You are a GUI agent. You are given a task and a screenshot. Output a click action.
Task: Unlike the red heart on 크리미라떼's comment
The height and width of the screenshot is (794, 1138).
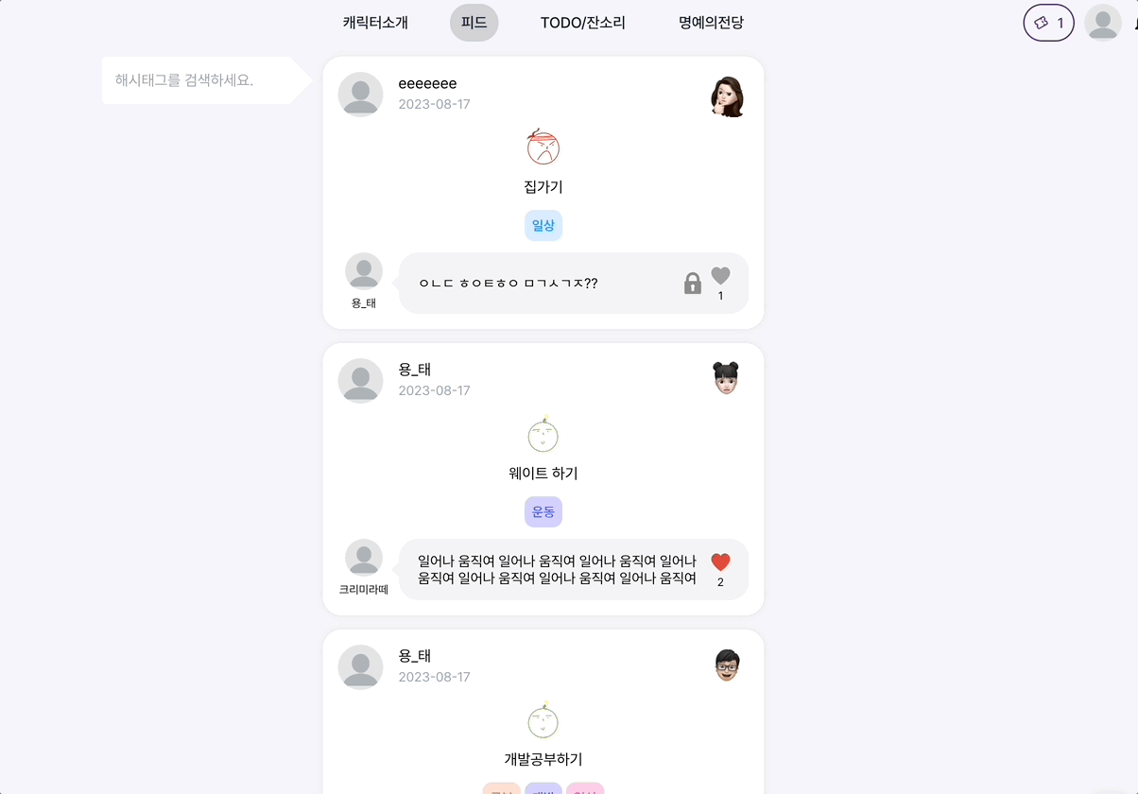click(720, 562)
